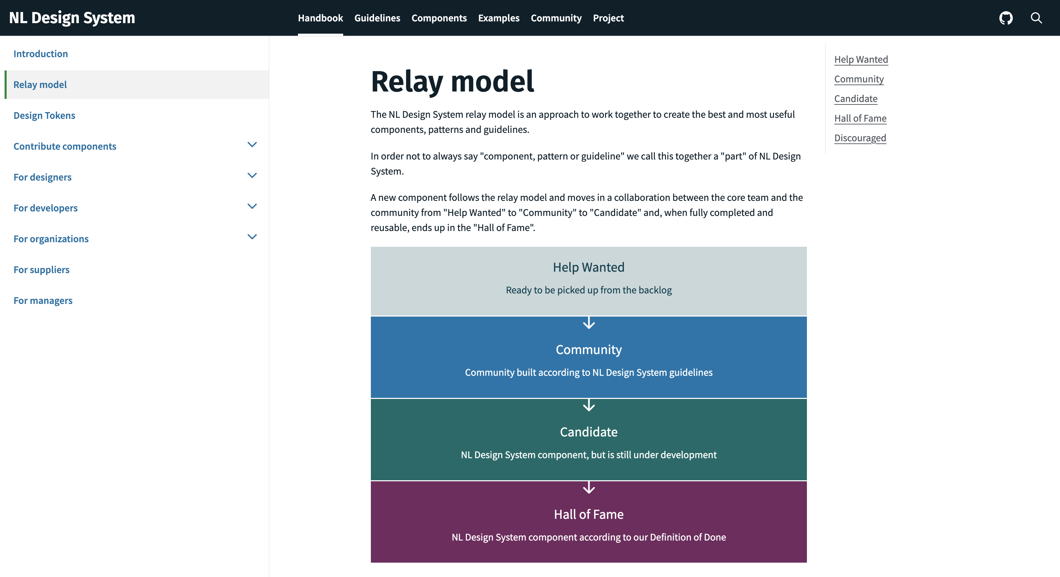The width and height of the screenshot is (1060, 577).
Task: Open the search magnifier icon
Action: pos(1036,18)
